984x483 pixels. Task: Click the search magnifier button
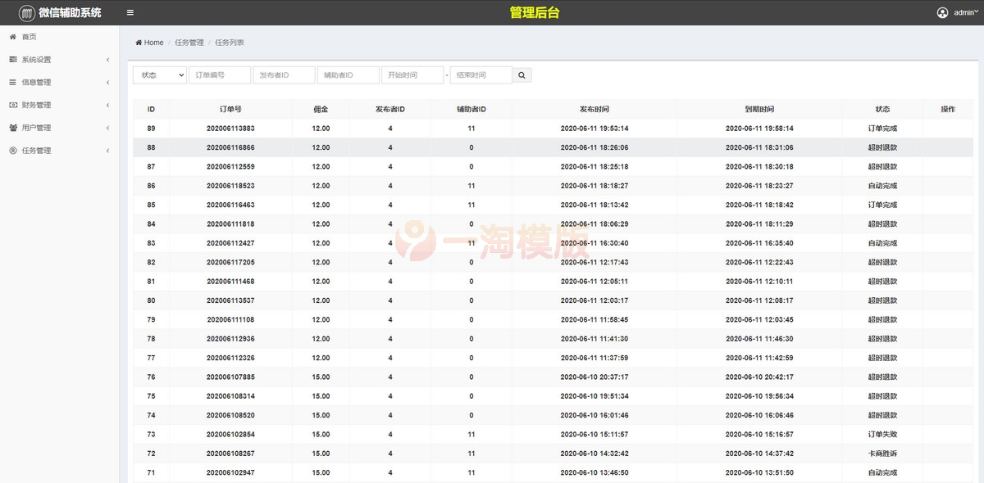(522, 75)
